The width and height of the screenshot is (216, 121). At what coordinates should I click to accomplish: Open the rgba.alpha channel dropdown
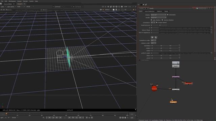point(11,7)
